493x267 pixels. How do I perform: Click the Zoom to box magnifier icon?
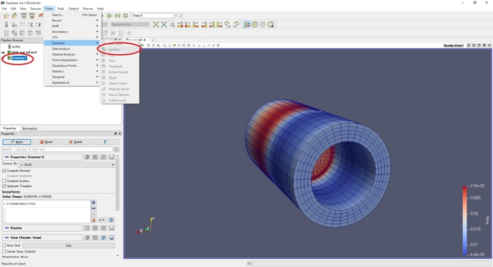pos(172,25)
